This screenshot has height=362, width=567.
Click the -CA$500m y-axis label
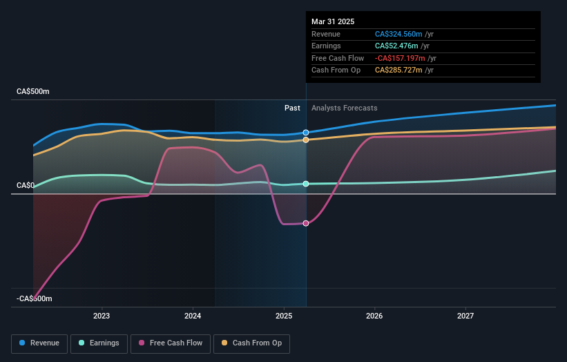pyautogui.click(x=35, y=298)
